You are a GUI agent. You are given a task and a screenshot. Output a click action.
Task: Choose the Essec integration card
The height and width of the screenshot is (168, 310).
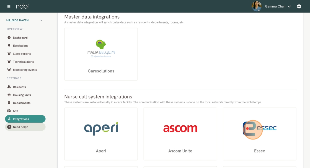(x=259, y=134)
